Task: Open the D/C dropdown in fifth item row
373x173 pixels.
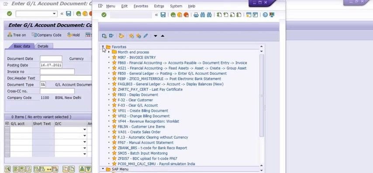Action: [84, 154]
